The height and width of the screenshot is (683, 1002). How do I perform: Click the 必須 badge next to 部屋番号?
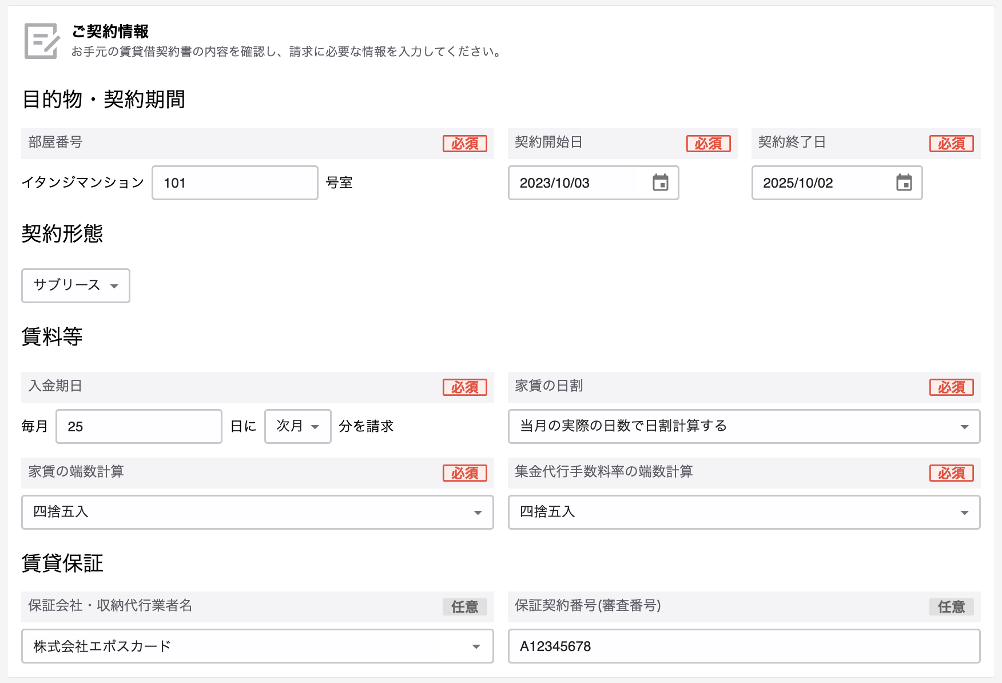(x=465, y=144)
